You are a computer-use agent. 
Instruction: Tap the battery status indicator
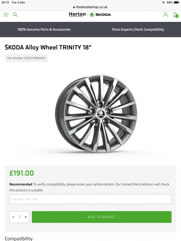coord(176,3)
